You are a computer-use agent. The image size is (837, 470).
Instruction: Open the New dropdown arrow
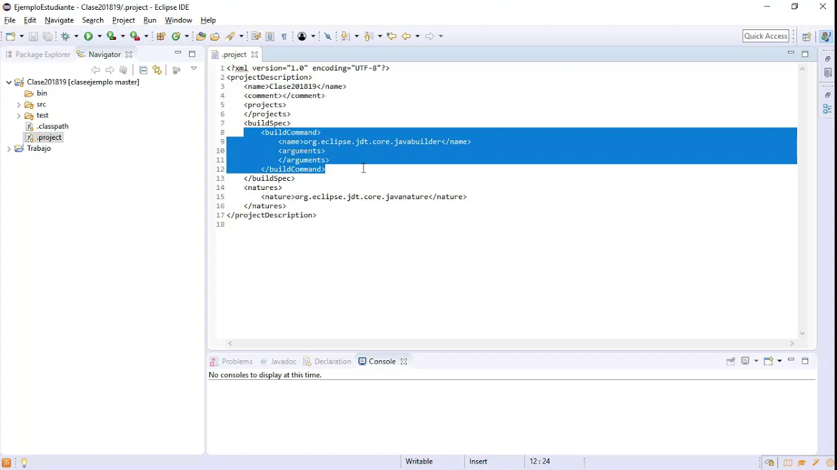click(x=21, y=37)
